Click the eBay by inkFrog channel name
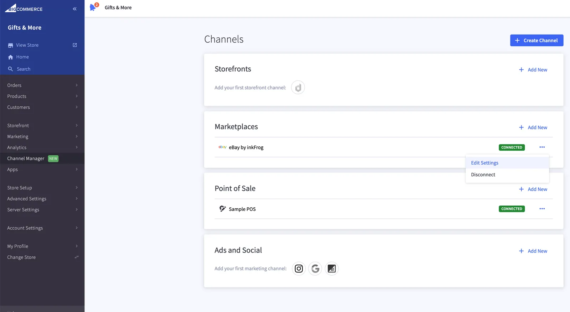Image resolution: width=570 pixels, height=312 pixels. coord(246,147)
